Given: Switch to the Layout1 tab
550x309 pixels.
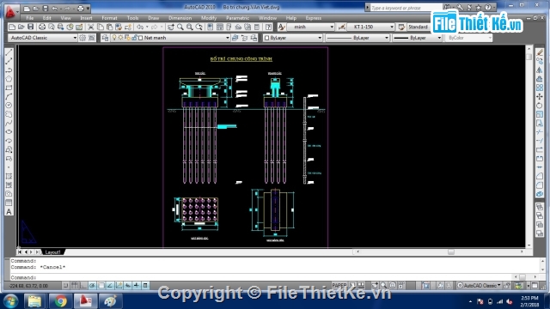Looking at the screenshot, I should tap(53, 252).
